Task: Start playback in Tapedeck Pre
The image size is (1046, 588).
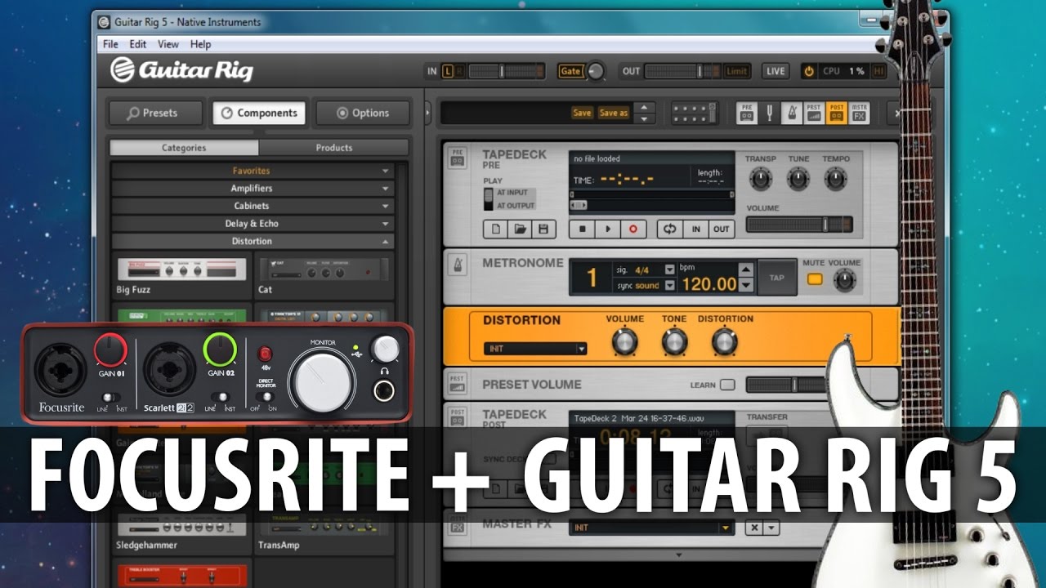Action: [607, 229]
